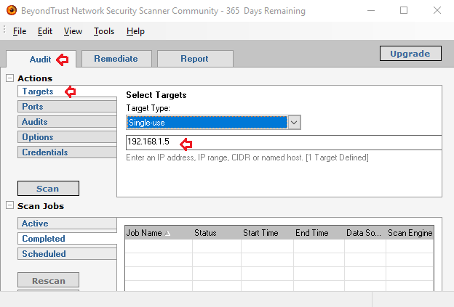Select Ports in the Actions list
454x307 pixels.
point(67,107)
